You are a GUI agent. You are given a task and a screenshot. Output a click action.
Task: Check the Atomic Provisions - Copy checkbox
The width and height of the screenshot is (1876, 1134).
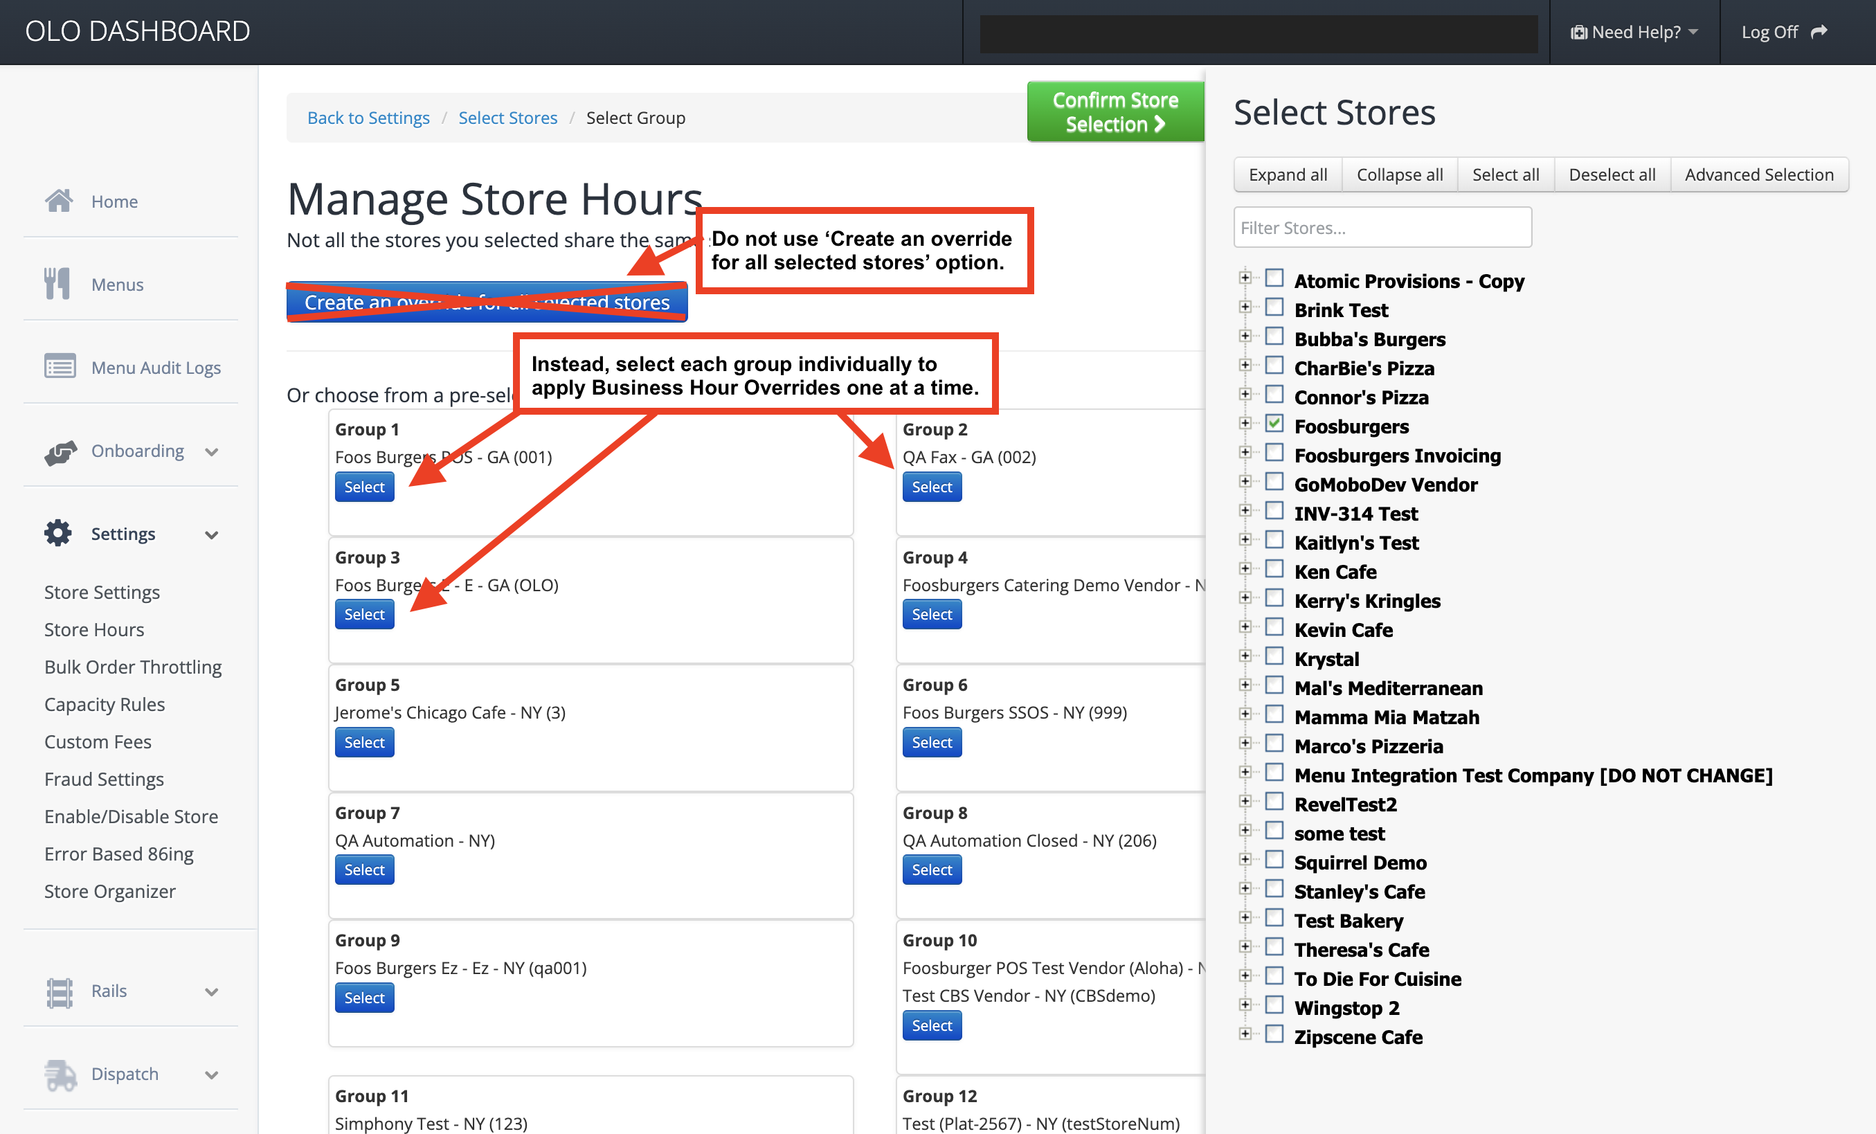(x=1274, y=279)
